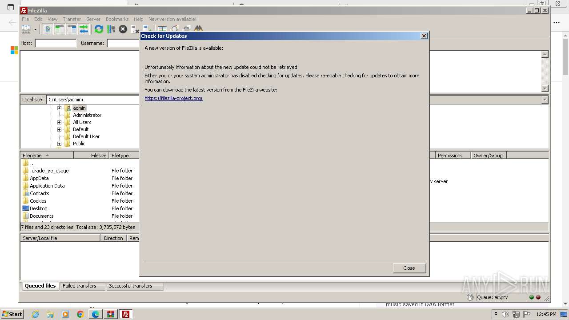Close Check for Updates dialog with X
This screenshot has width=569, height=320.
click(x=424, y=36)
